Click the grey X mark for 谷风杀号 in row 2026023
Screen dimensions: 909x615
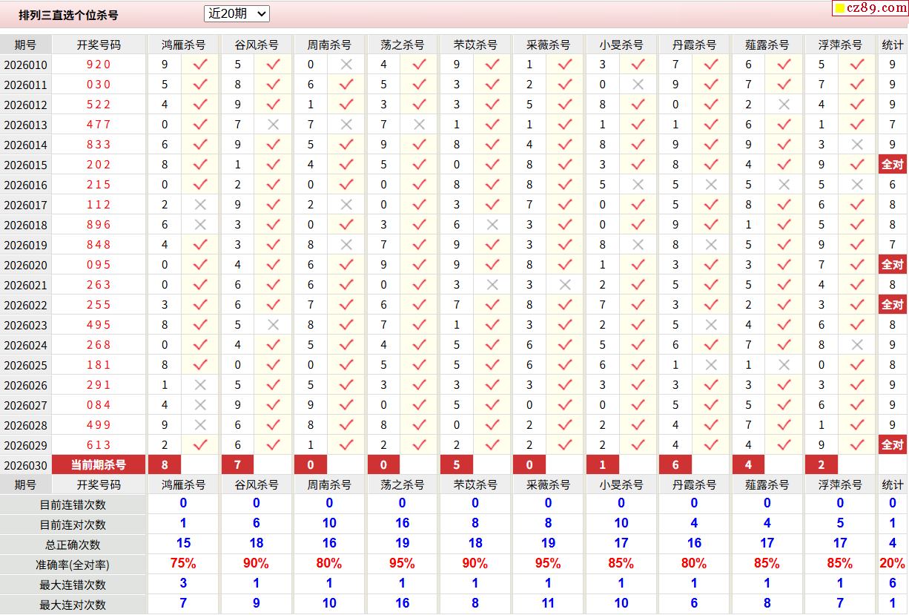click(274, 325)
